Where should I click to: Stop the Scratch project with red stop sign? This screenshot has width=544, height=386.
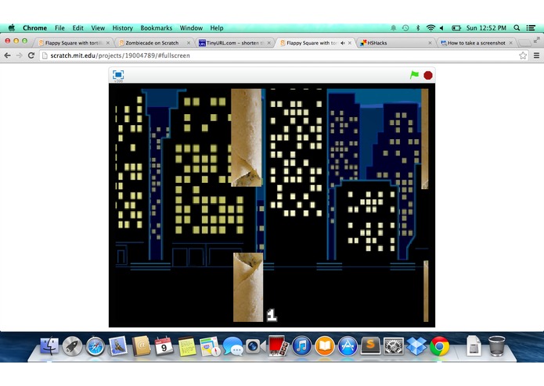tap(428, 75)
